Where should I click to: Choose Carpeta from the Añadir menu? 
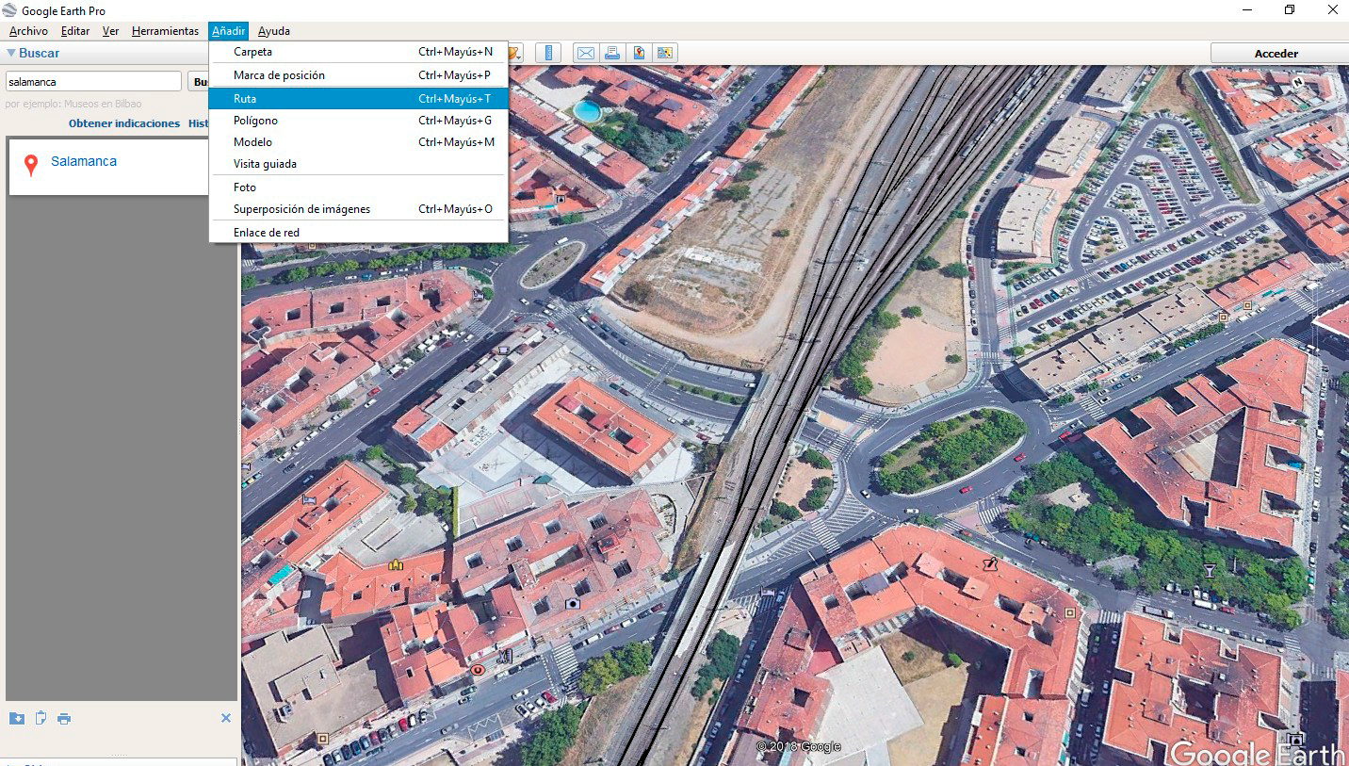pyautogui.click(x=359, y=52)
